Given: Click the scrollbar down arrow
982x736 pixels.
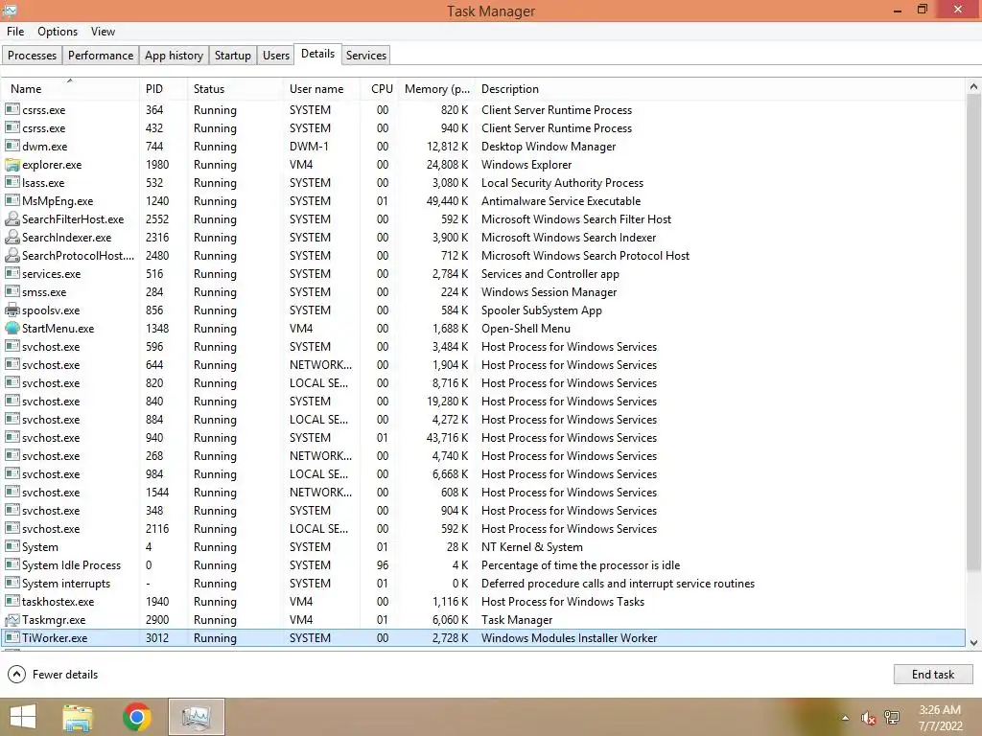Looking at the screenshot, I should pyautogui.click(x=973, y=642).
